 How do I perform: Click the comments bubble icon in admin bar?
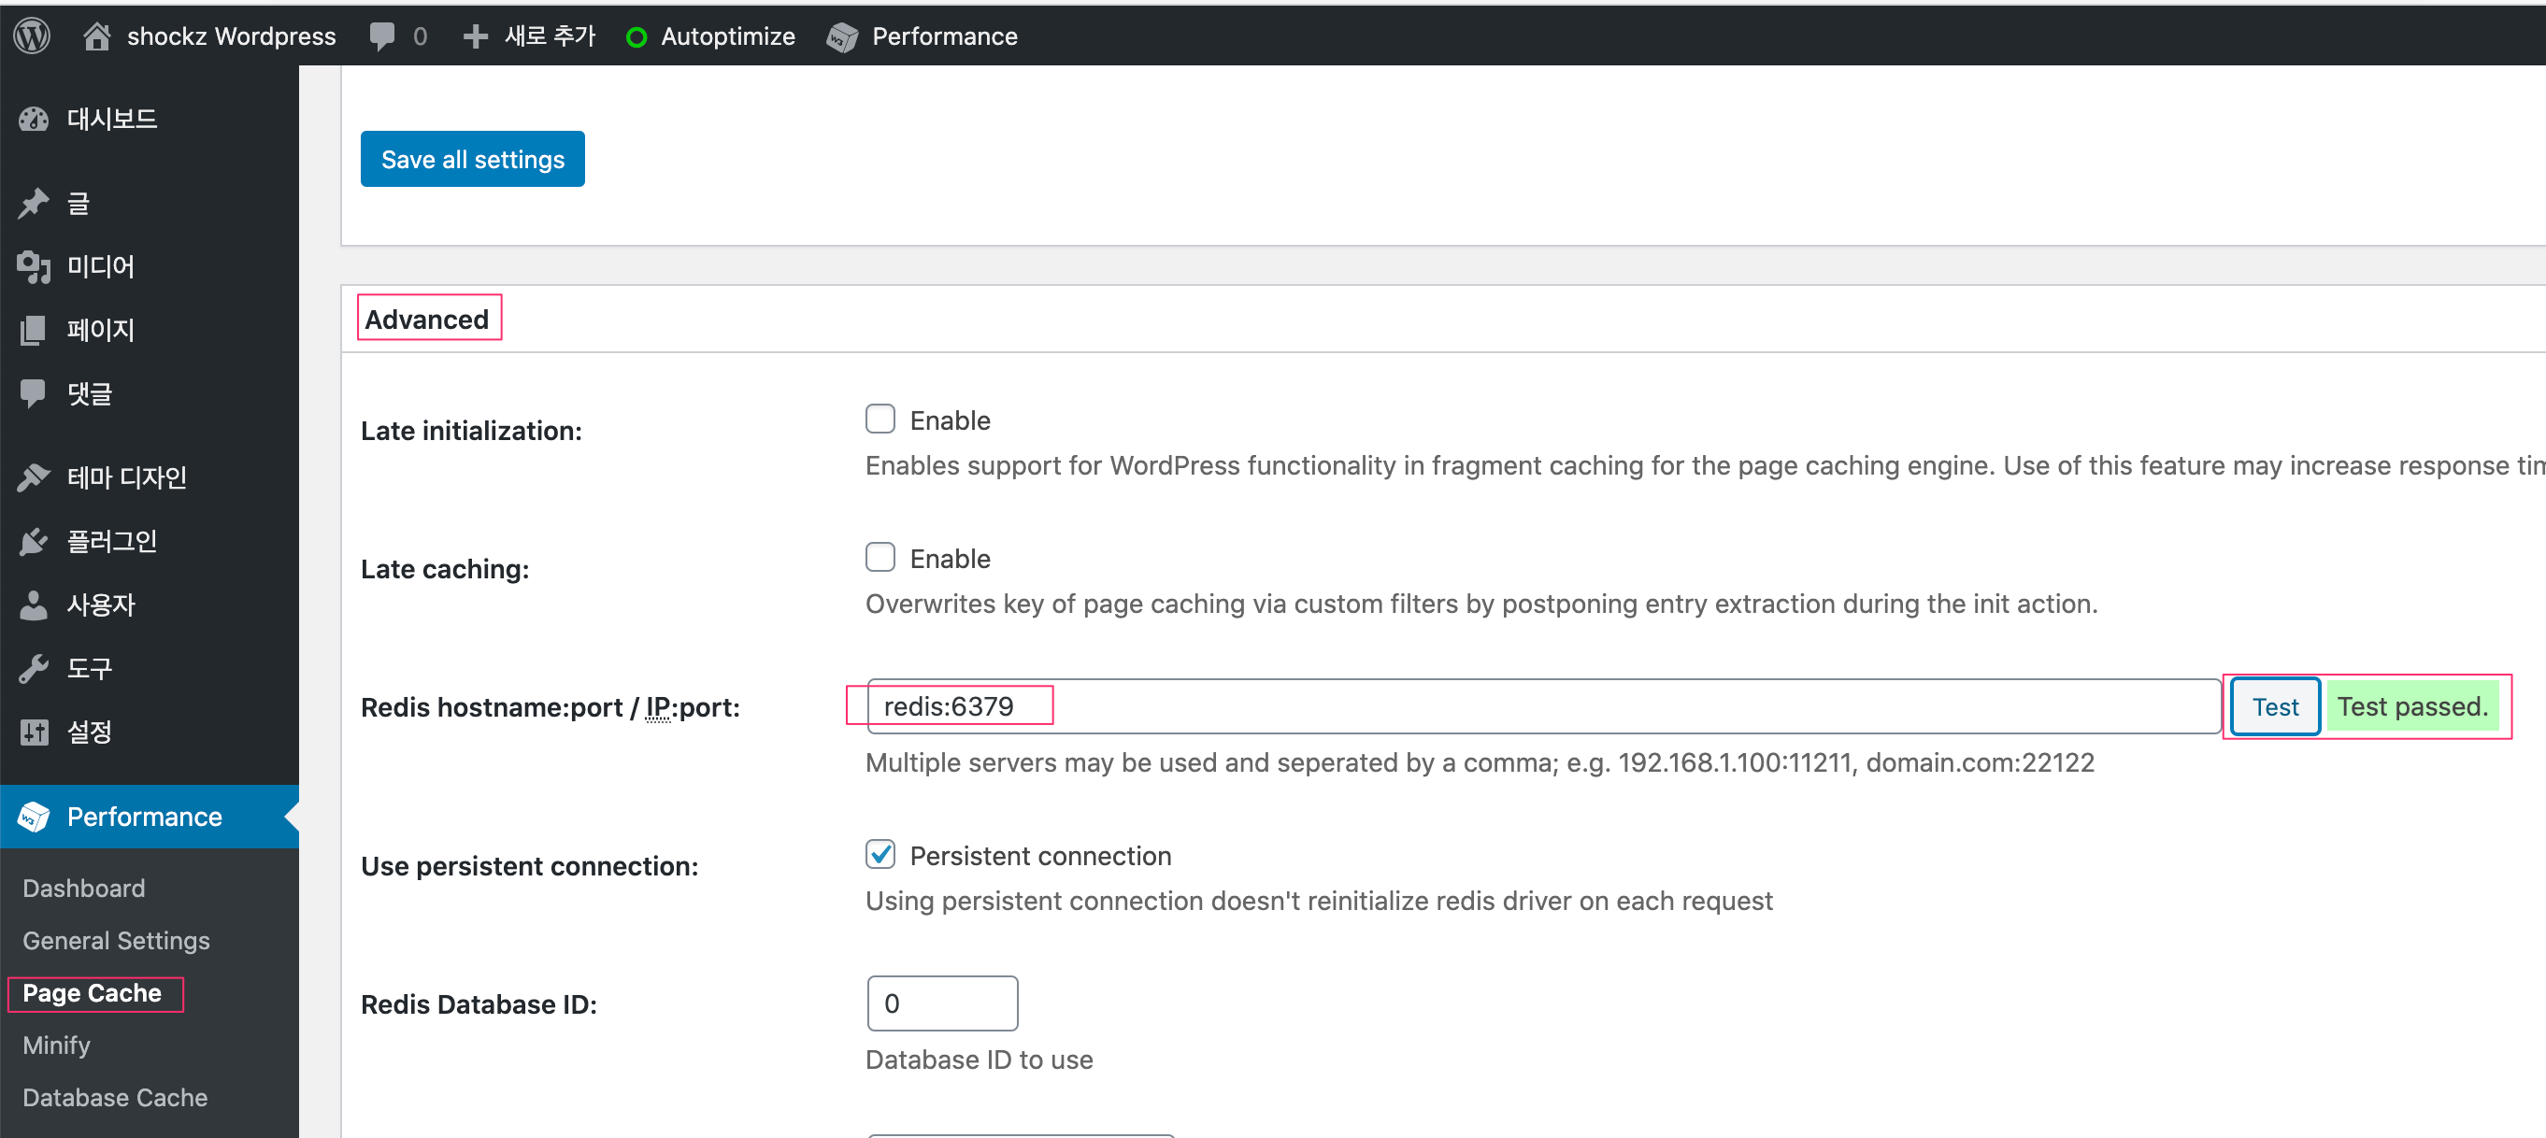(x=381, y=36)
